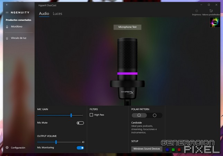Open Windows Sound Devices
223x156 pixels.
[x=147, y=149]
